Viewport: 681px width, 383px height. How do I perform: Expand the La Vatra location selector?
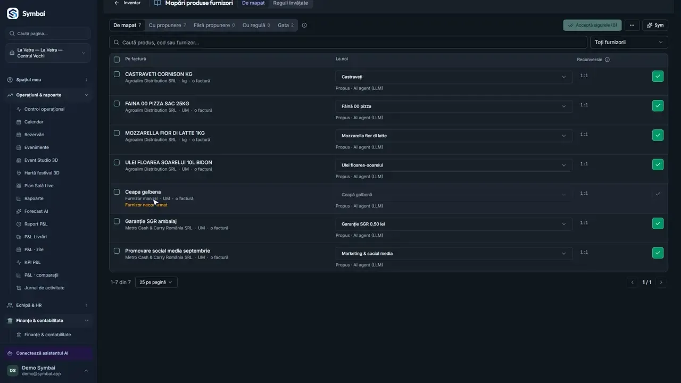(48, 53)
